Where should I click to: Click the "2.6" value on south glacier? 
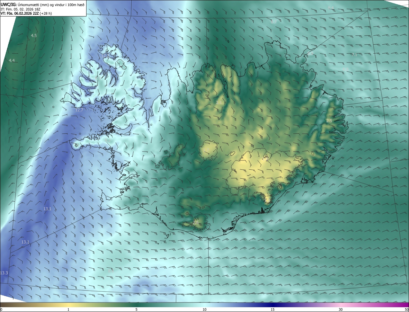tap(196, 223)
